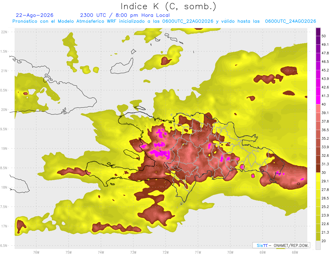This screenshot has height=256, width=331.
Task: Click the "71W" longitude axis label
Action: (198, 252)
